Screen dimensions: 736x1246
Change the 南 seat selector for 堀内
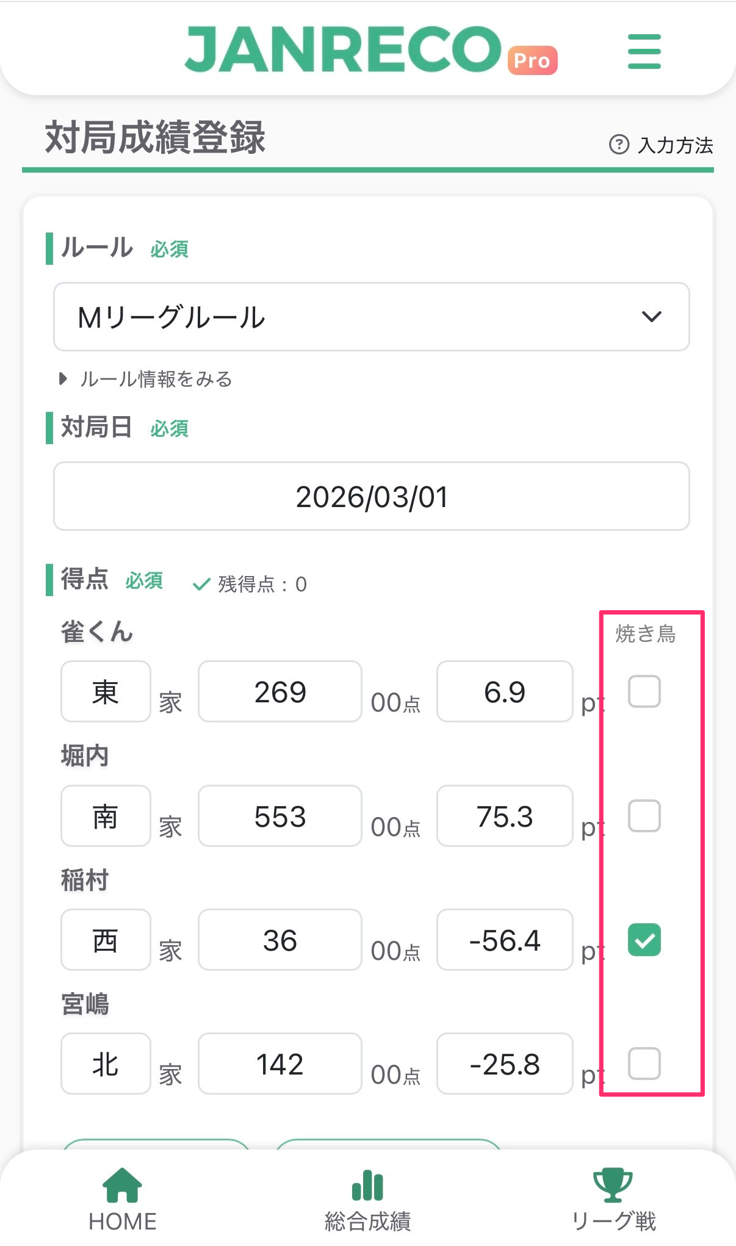coord(106,816)
